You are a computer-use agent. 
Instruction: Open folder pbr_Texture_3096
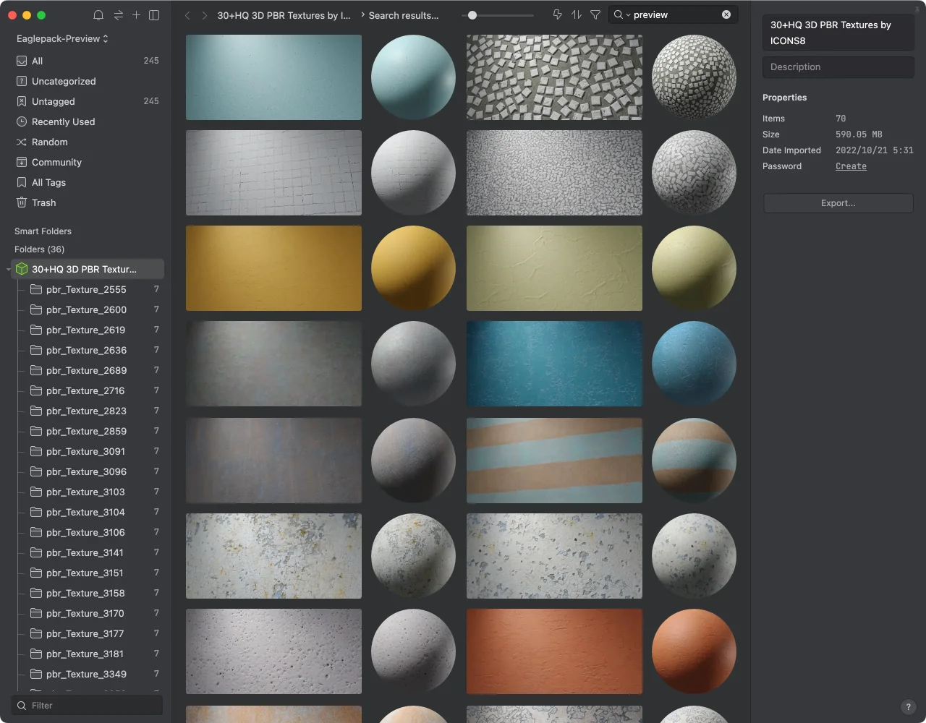pos(88,471)
